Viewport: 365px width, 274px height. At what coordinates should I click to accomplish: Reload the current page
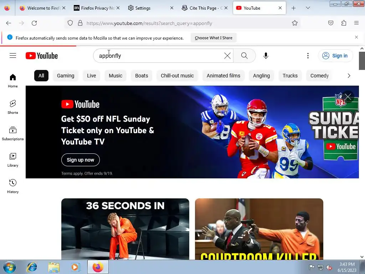34,23
